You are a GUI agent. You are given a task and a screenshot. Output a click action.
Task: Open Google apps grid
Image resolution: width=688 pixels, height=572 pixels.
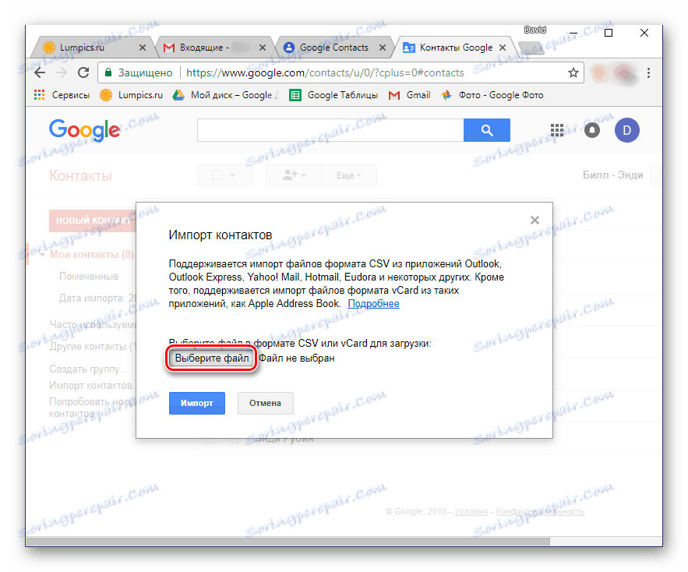pyautogui.click(x=557, y=130)
